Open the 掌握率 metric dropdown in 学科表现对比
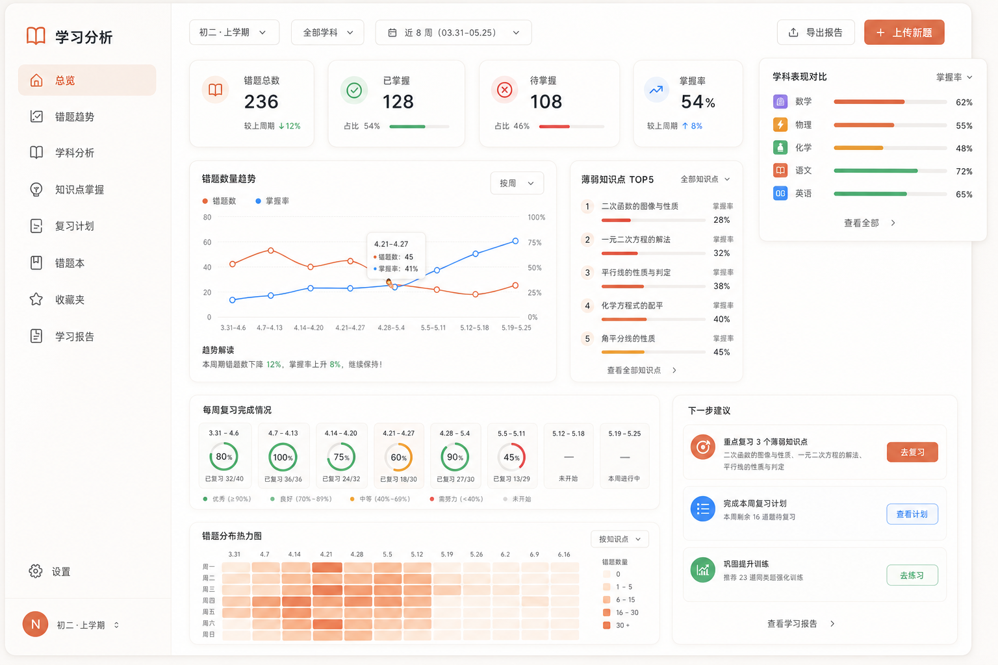The image size is (998, 665). (954, 77)
